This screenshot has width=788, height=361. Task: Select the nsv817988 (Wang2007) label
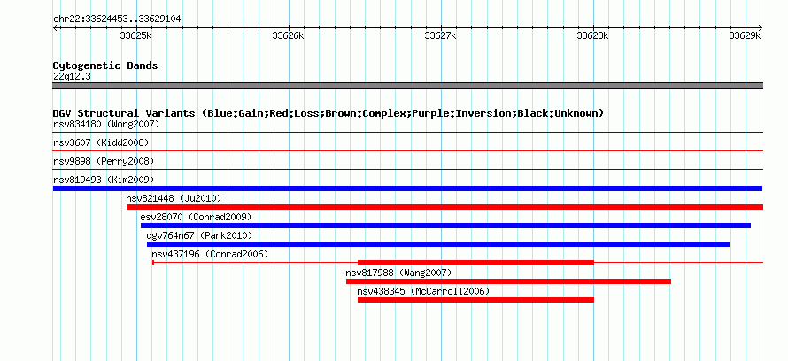(399, 273)
